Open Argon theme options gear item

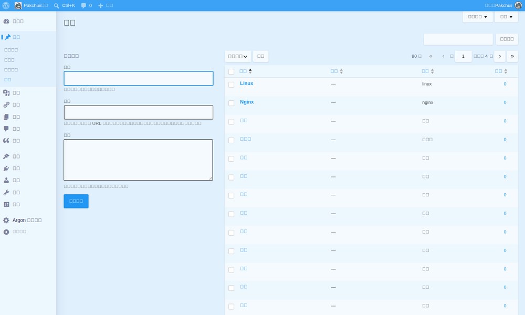23,220
